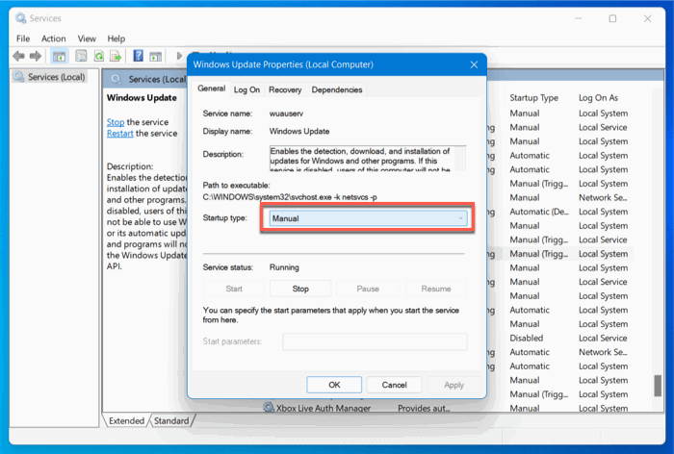Screen dimensions: 674x454
Task: Click the Stop the service link
Action: (116, 122)
